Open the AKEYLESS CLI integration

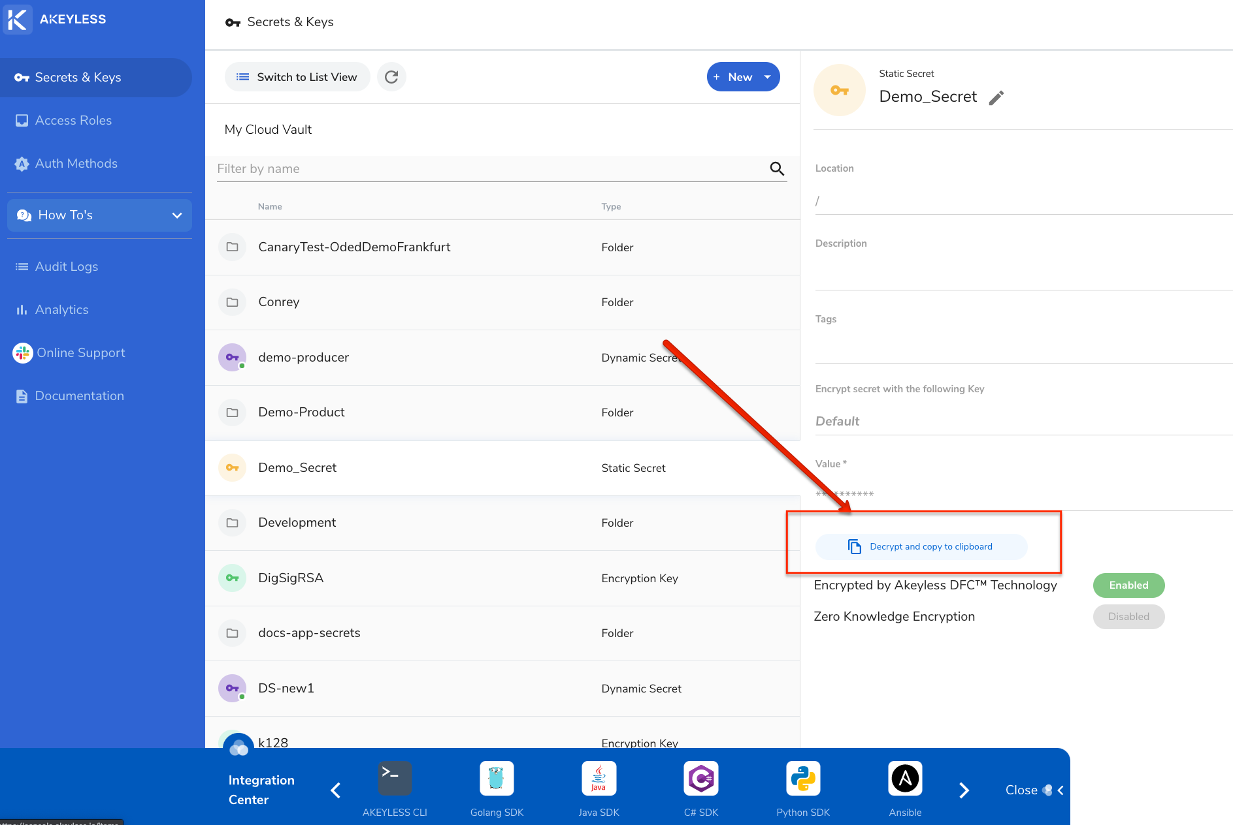tap(395, 789)
